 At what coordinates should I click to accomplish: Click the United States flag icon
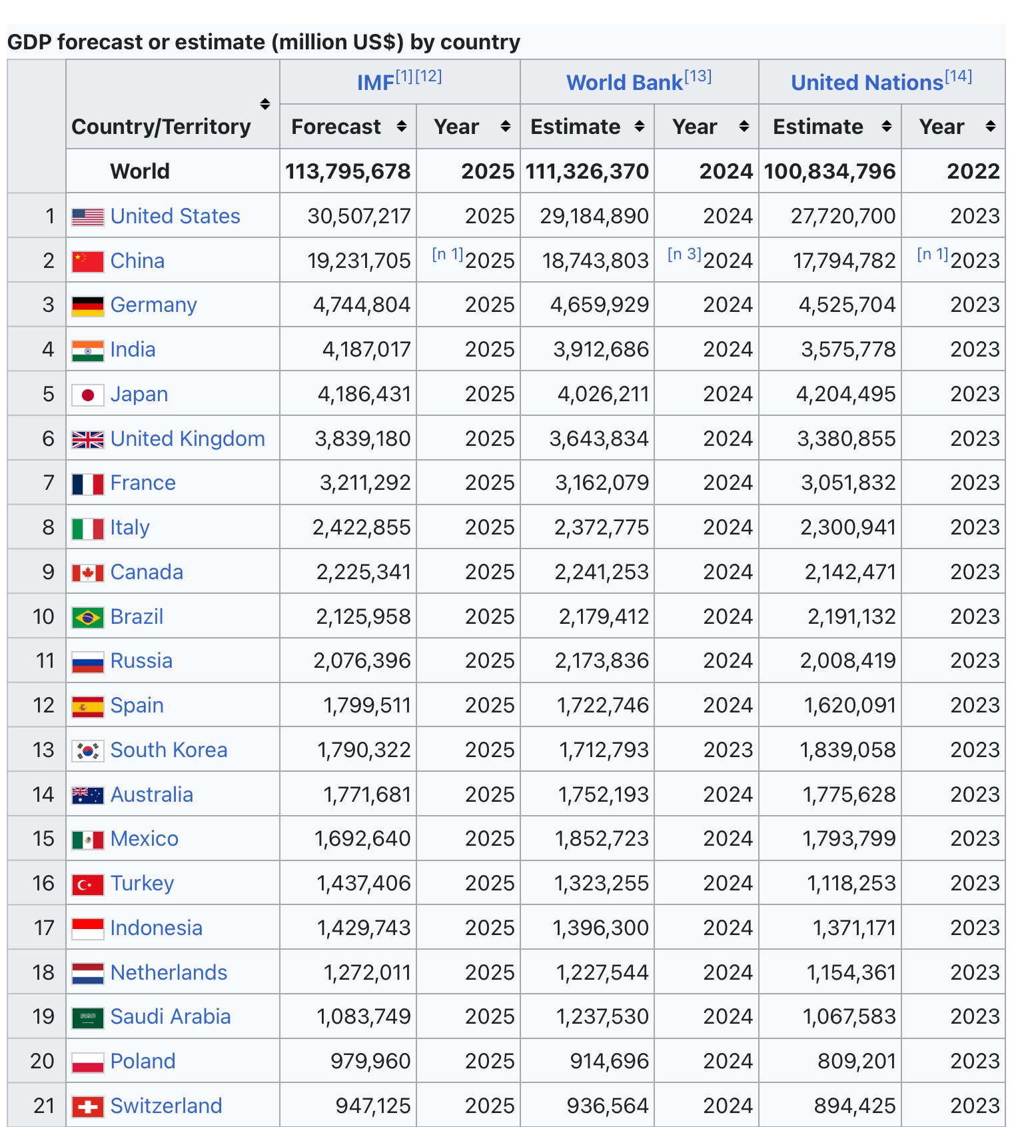click(x=88, y=217)
